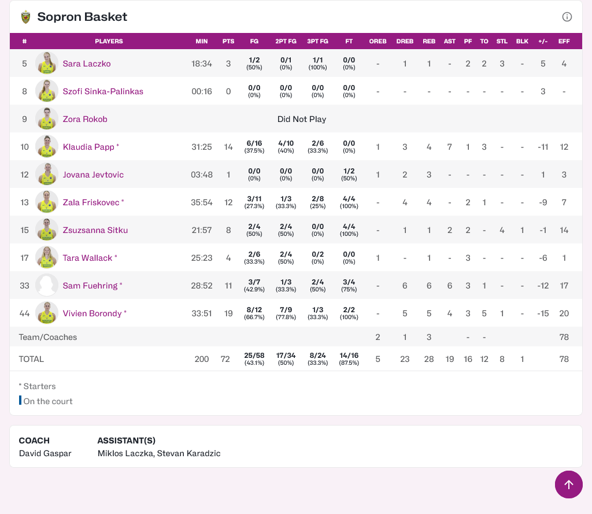Open Zala Friskovec player link

click(91, 202)
